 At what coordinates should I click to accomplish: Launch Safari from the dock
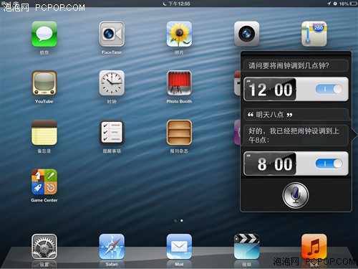point(112,247)
